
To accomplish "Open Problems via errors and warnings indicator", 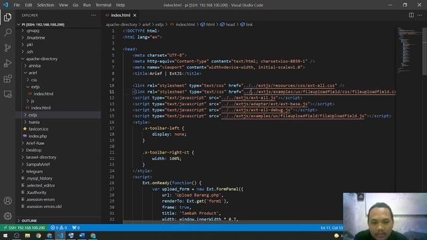I will [59, 227].
